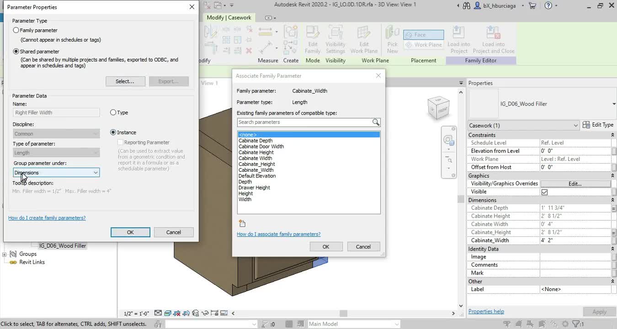This screenshot has height=329, width=617.
Task: Open Visibility Settings in the ribbon
Action: 335,40
